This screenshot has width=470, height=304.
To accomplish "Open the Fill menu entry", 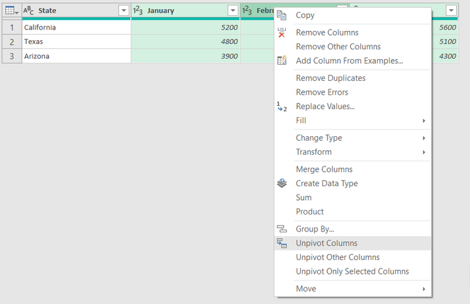I will click(x=353, y=120).
